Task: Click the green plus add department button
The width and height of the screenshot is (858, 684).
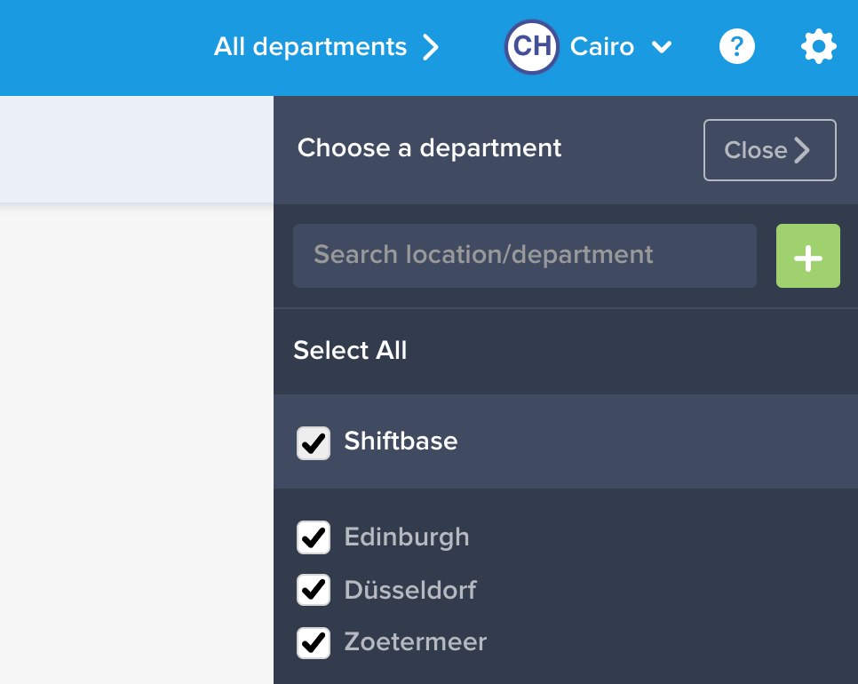Action: pos(807,256)
